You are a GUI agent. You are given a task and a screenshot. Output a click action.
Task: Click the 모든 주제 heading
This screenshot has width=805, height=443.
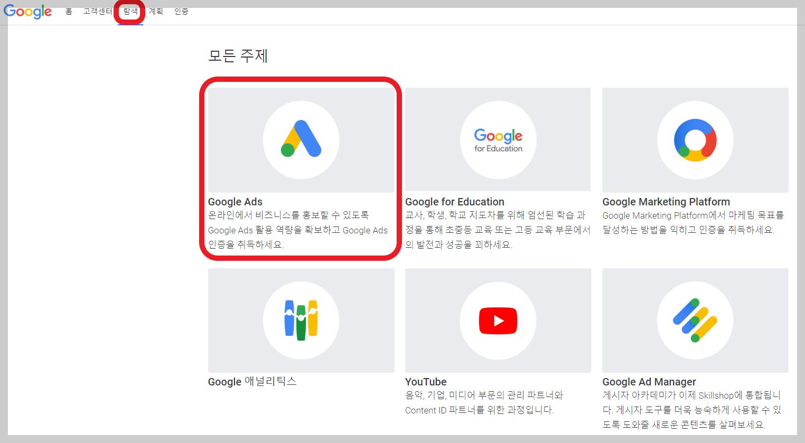click(x=238, y=55)
